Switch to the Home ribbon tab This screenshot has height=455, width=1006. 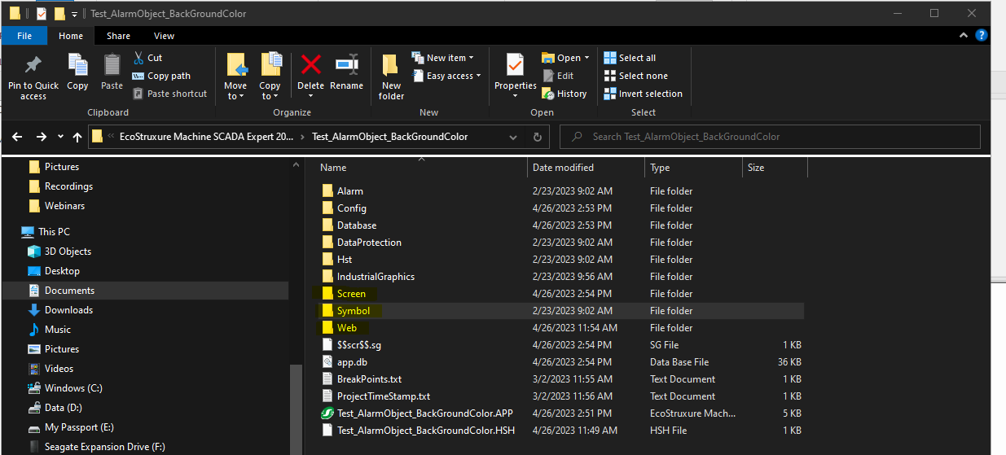[x=71, y=36]
